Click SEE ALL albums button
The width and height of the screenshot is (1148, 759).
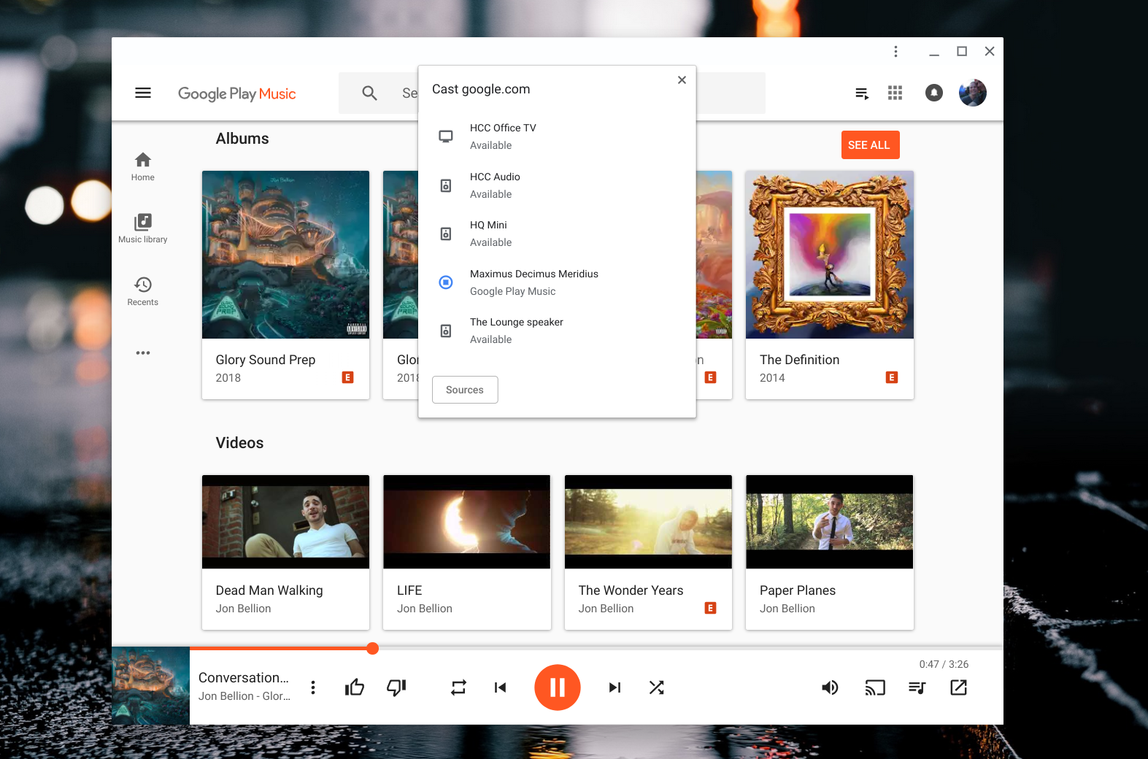click(870, 145)
